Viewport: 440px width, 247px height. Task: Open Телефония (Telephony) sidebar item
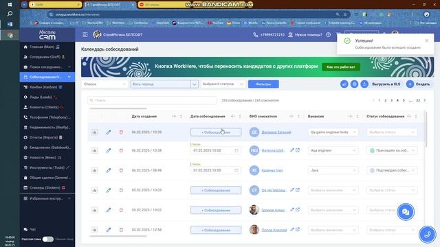(x=47, y=117)
